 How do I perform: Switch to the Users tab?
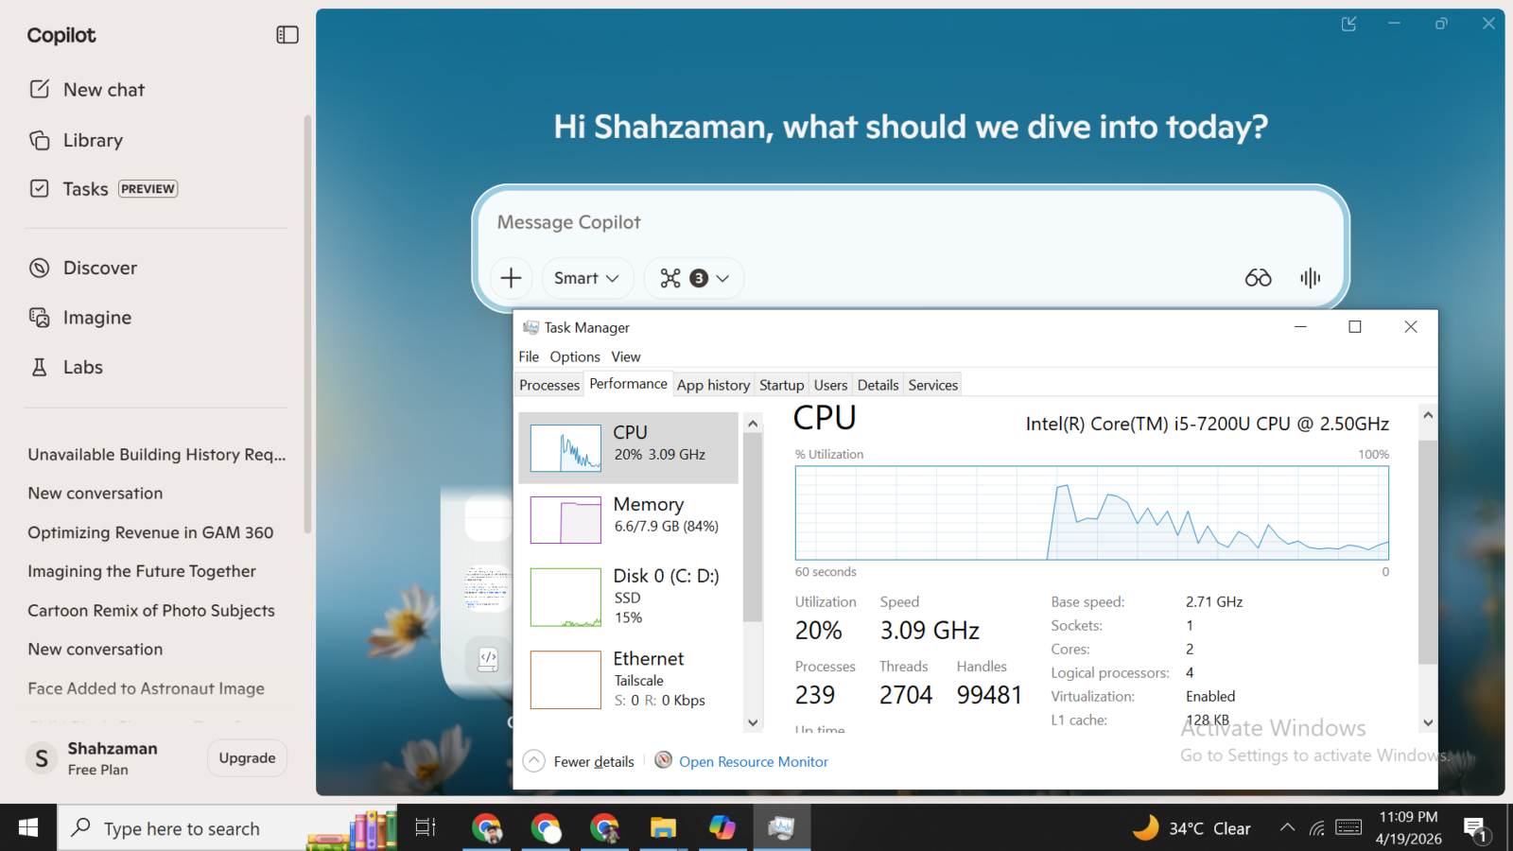pos(830,385)
